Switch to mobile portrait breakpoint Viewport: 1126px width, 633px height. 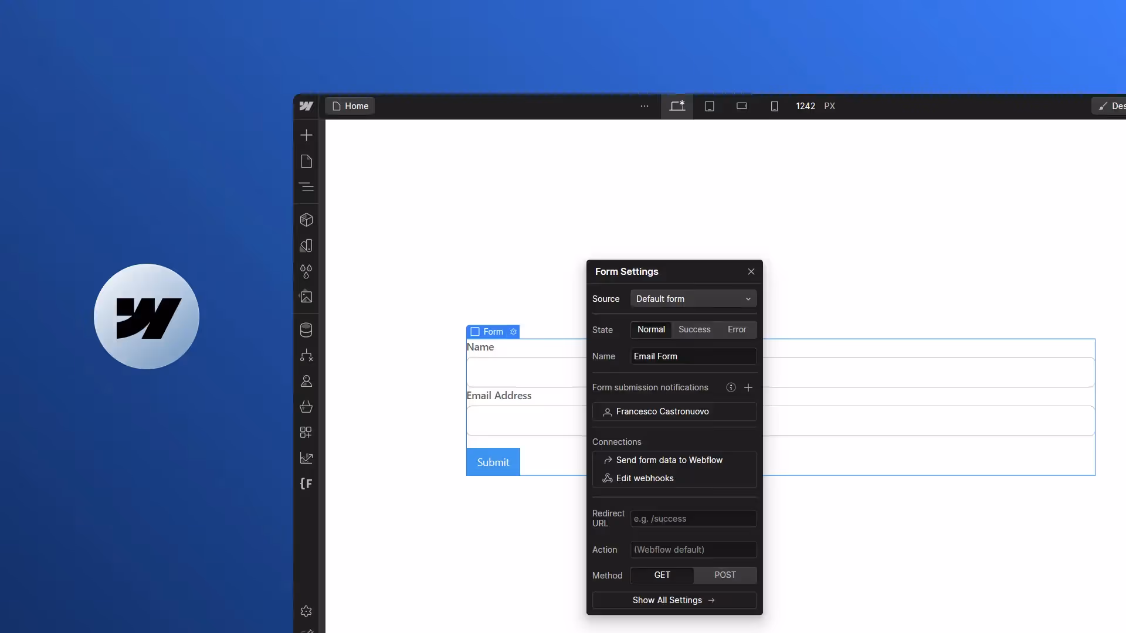coord(774,106)
